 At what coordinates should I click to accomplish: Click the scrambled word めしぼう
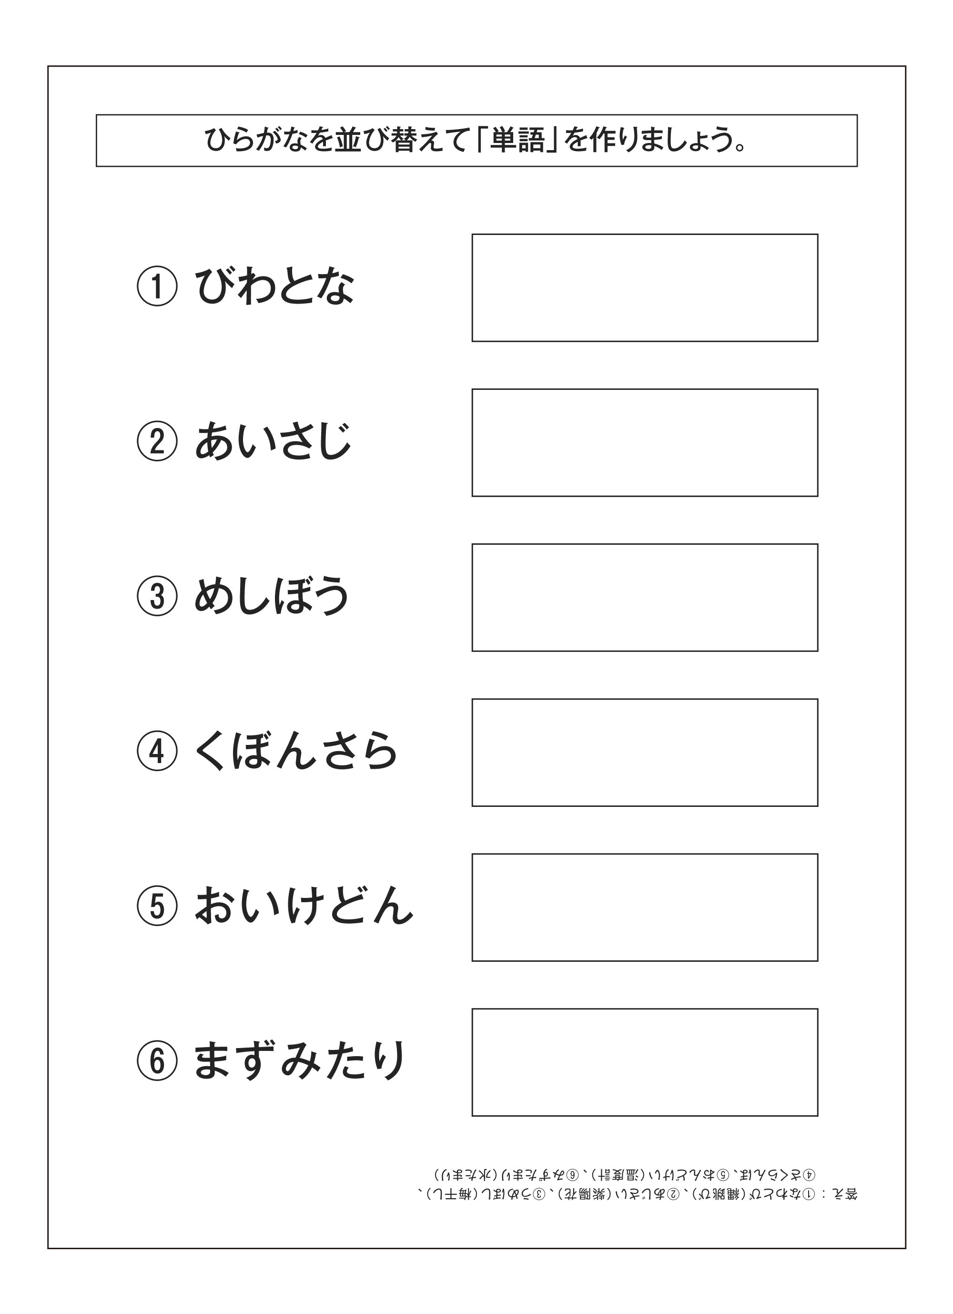pyautogui.click(x=272, y=596)
